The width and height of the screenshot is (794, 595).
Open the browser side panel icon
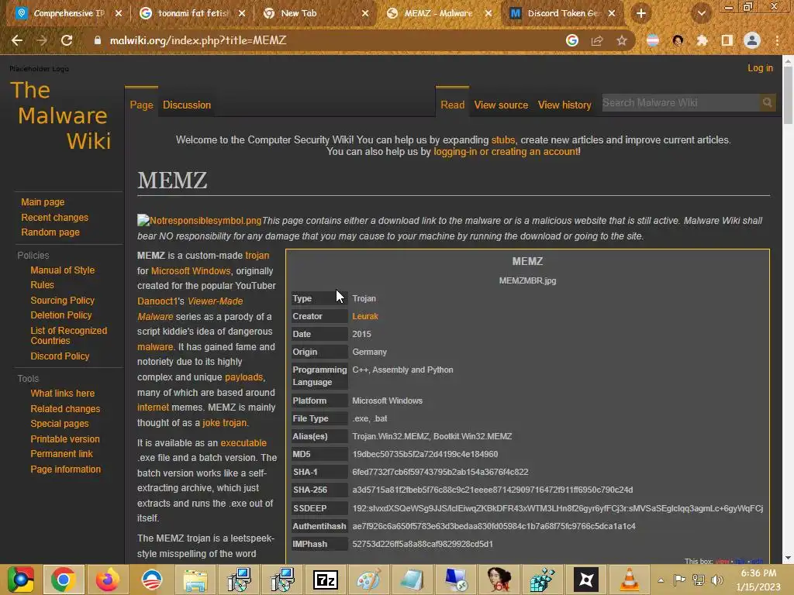[727, 40]
